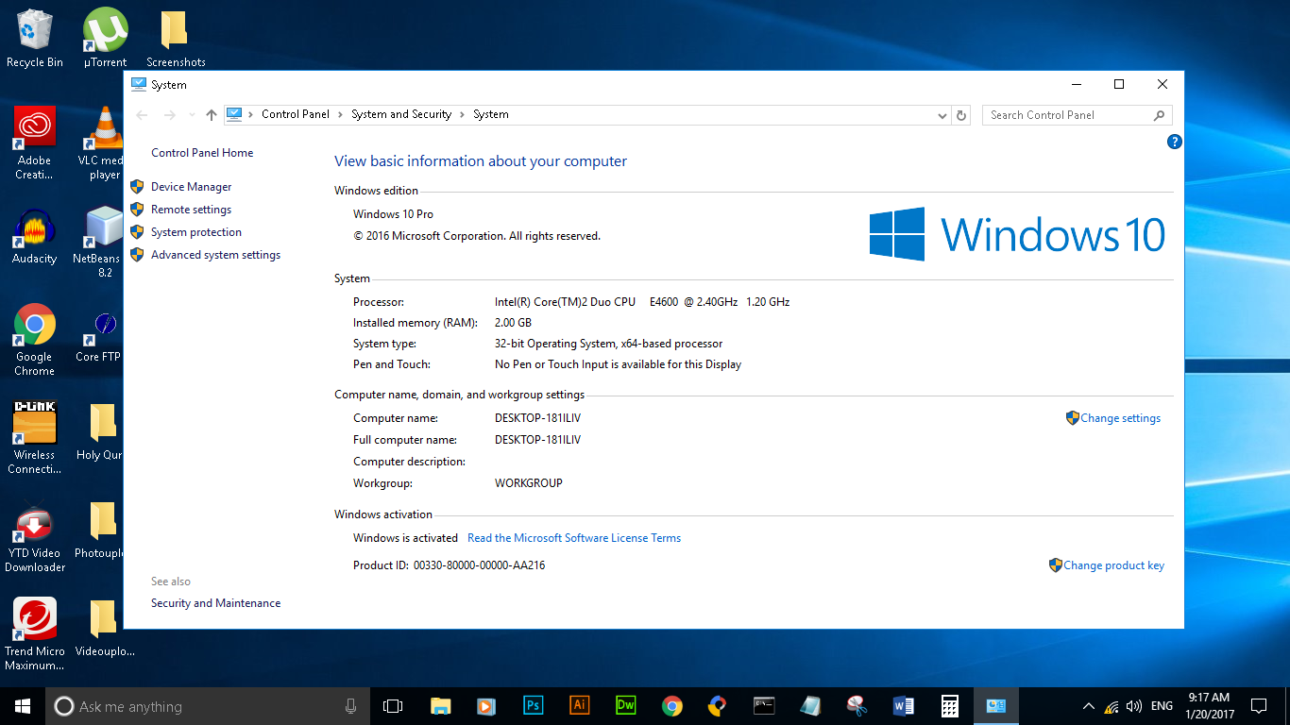Select Google Chrome desktop shortcut

tap(35, 340)
